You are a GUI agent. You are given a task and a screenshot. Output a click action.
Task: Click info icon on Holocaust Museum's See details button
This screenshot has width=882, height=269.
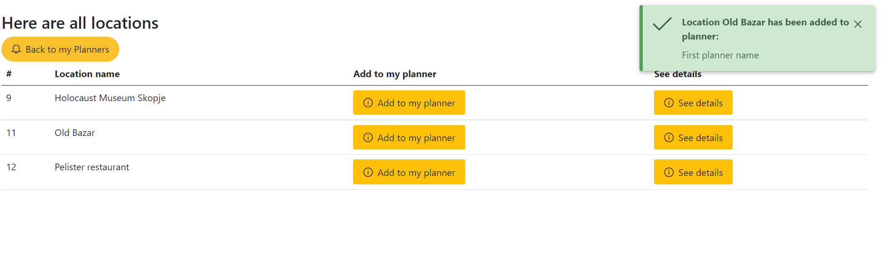pos(669,103)
